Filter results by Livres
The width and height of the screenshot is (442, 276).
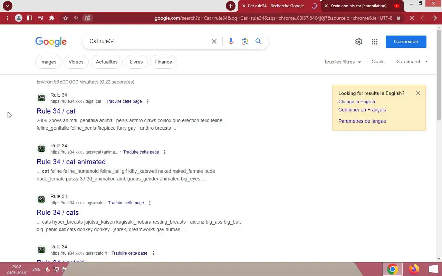click(x=136, y=62)
